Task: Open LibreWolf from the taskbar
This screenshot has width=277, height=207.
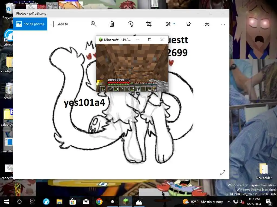Action: click(x=46, y=202)
